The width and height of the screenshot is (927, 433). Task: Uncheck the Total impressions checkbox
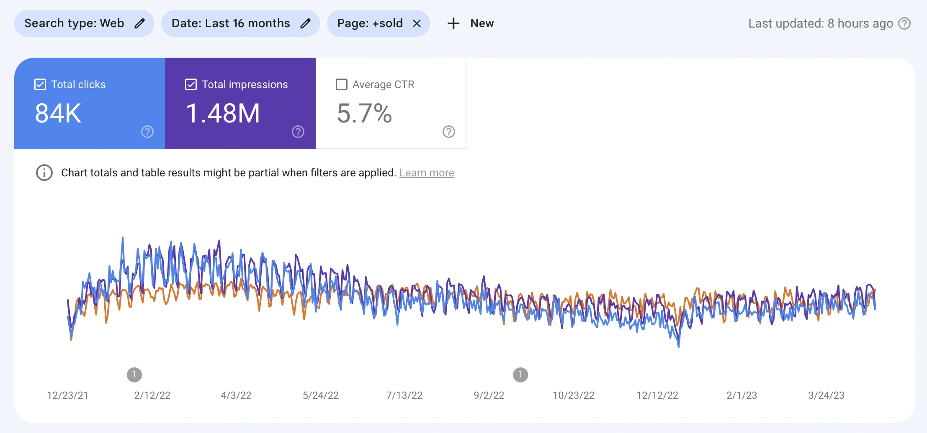(x=191, y=84)
